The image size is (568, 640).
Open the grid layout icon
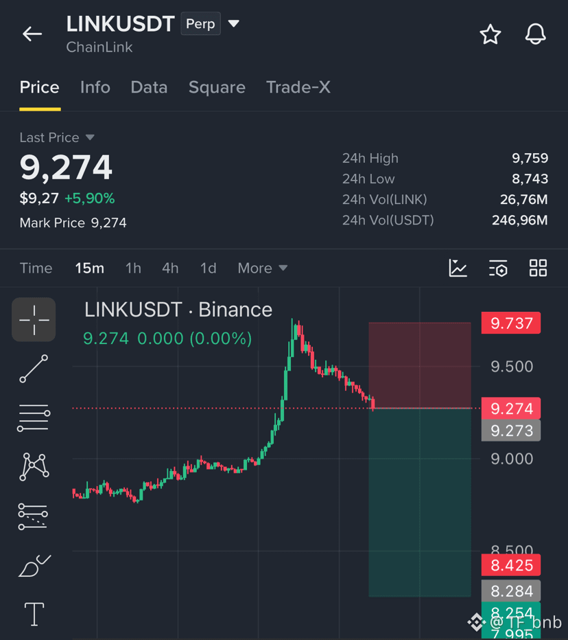[x=538, y=268]
